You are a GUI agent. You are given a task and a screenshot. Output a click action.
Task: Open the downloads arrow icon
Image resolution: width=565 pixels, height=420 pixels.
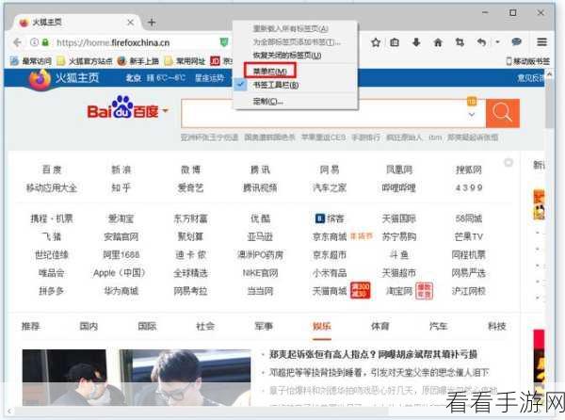416,42
